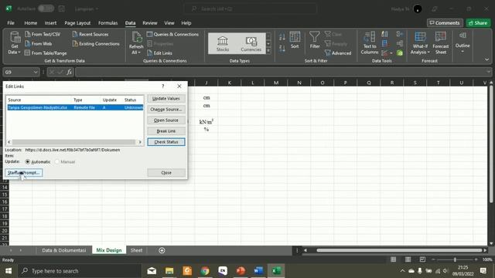Open the green Data Model icon
This screenshot has height=278, width=495.
(400, 53)
